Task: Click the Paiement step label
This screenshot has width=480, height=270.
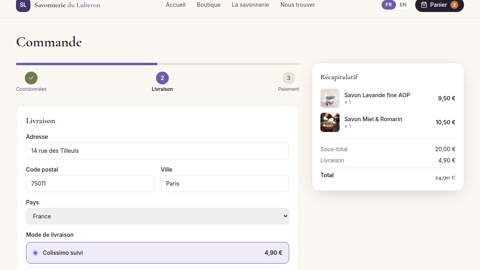Action: click(x=289, y=89)
